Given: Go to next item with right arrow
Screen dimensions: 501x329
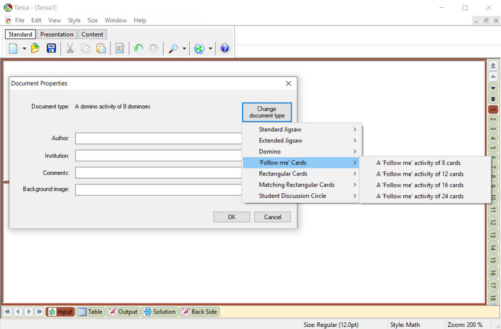Looking at the screenshot, I should click(x=29, y=312).
